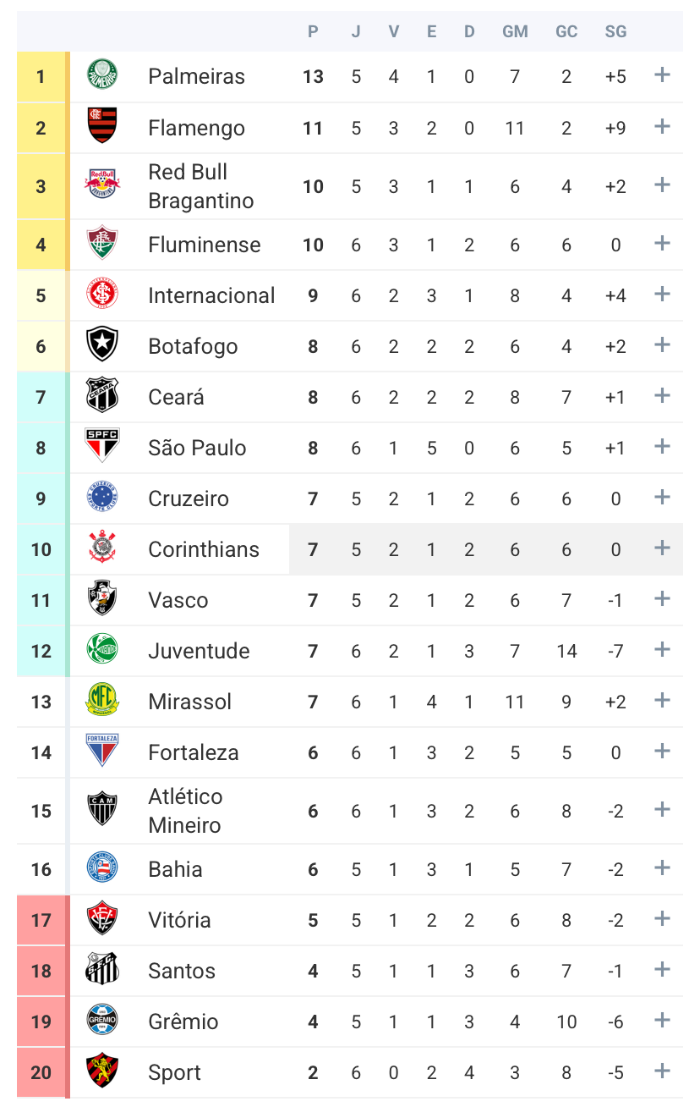Click the Palmeiras club crest
Viewport: 700px width, 1118px height.
(102, 75)
